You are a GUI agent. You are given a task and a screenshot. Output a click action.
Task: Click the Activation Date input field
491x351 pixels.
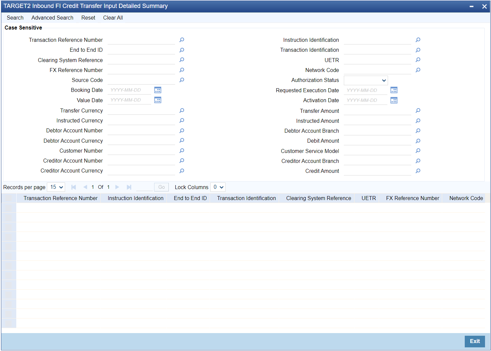click(365, 100)
